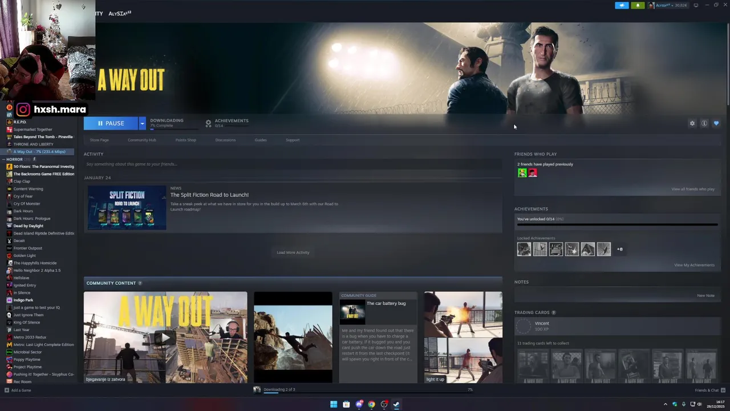Viewport: 730px width, 411px height.
Task: Select the sixth locked achievement icon
Action: [x=604, y=249]
